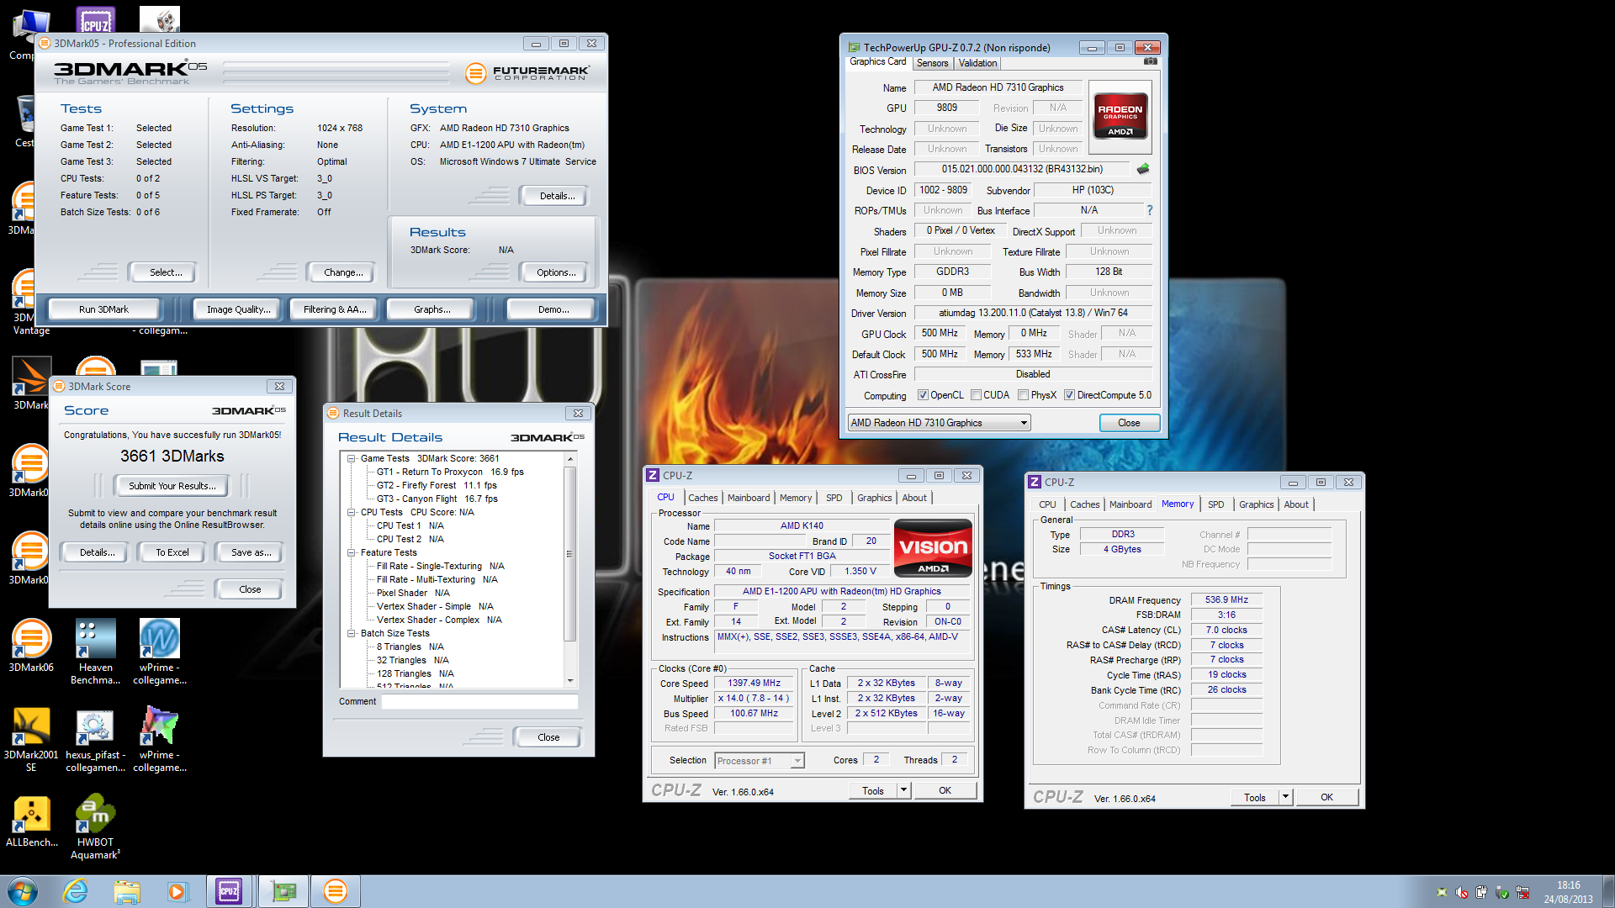
Task: Click Comment input field in Result Details
Action: [479, 701]
